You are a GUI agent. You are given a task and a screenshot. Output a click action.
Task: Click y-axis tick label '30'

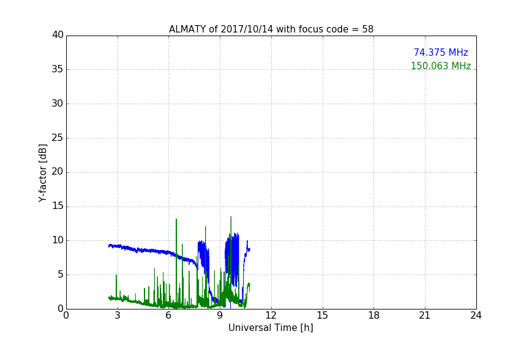point(58,104)
